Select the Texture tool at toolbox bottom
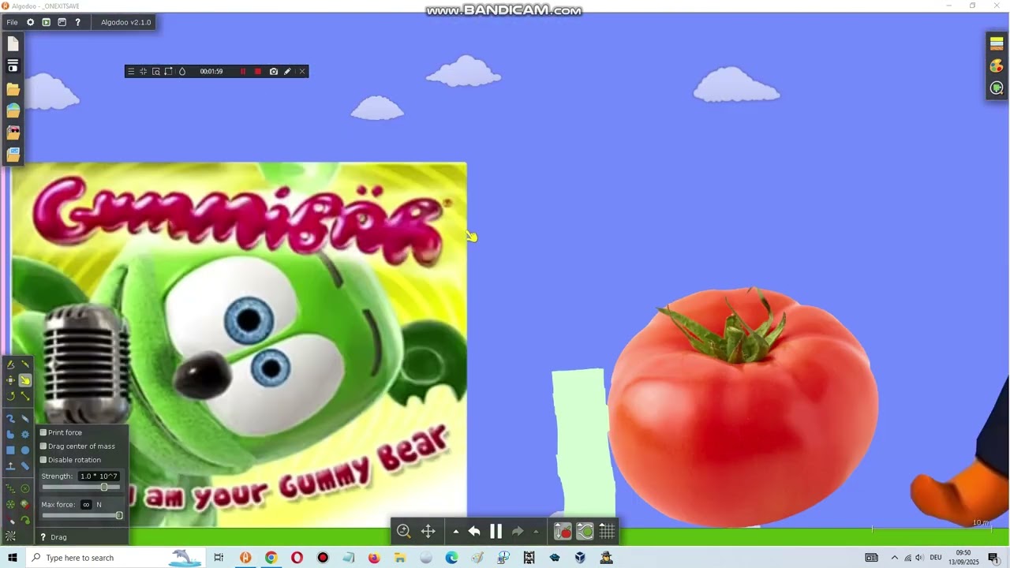Viewport: 1010px width, 568px height. (10, 536)
